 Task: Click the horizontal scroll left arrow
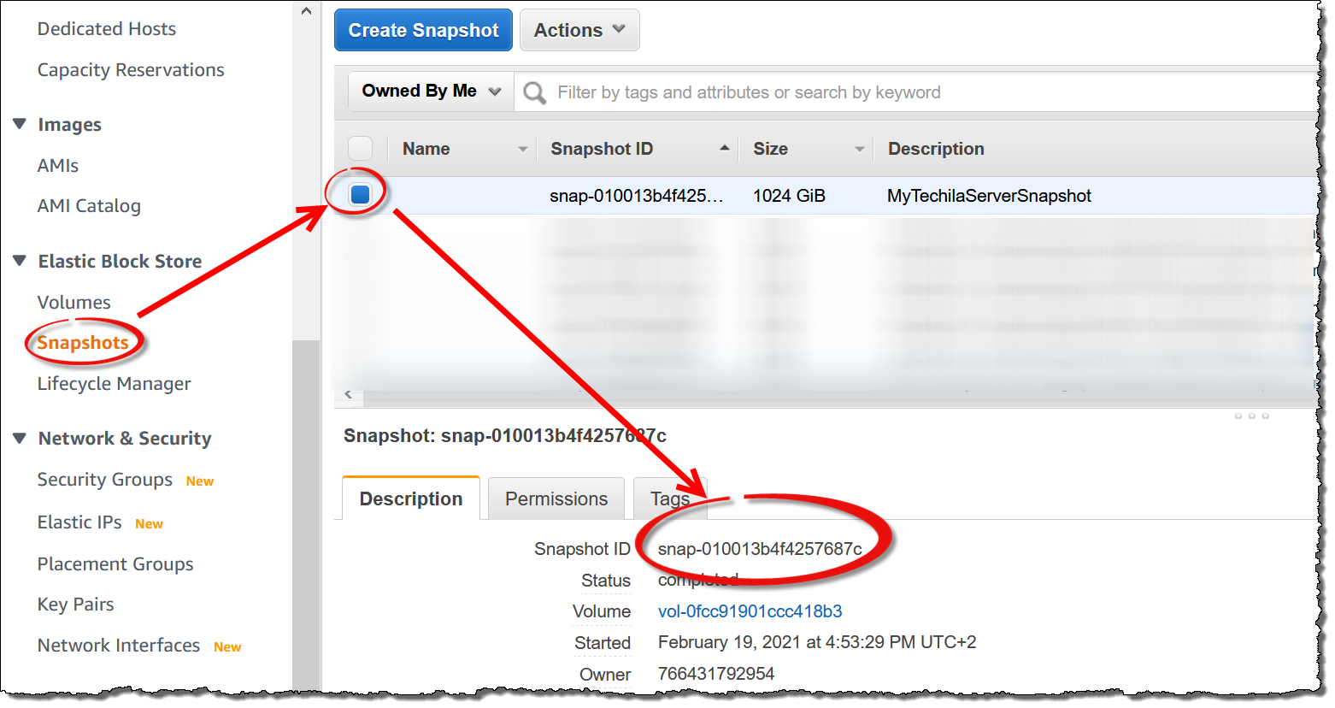click(348, 394)
